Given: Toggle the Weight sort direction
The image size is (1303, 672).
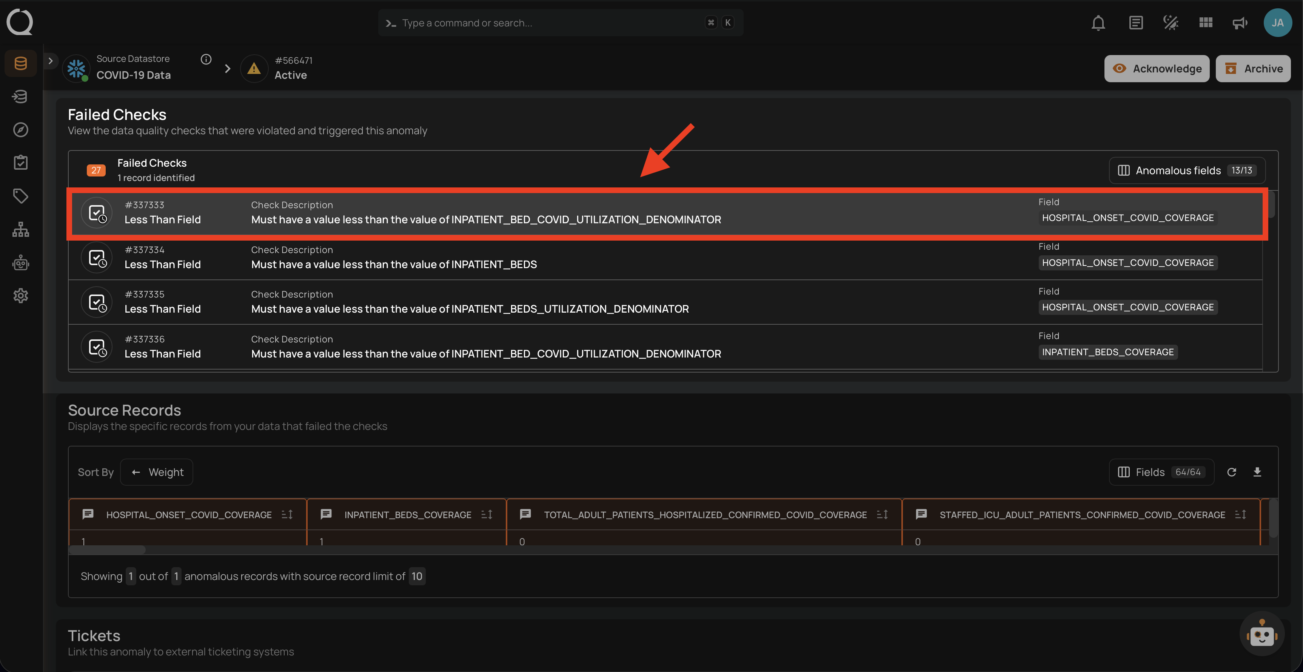Looking at the screenshot, I should (x=157, y=472).
